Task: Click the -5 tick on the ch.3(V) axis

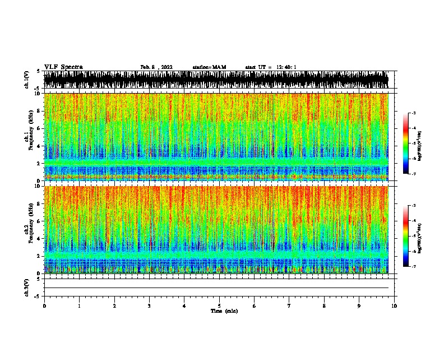Action: coord(37,296)
